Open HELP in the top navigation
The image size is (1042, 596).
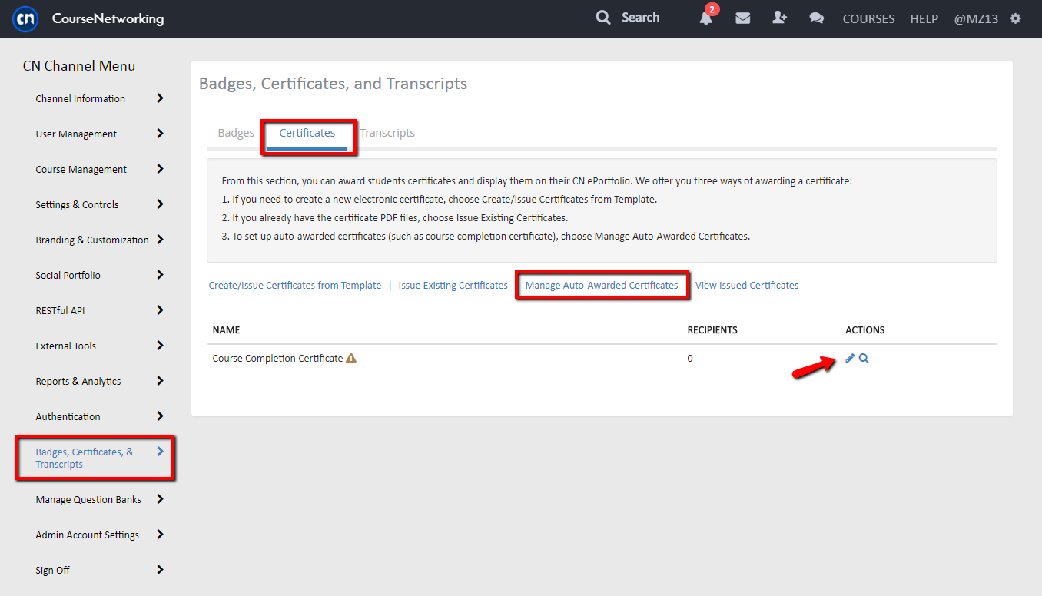[x=924, y=19]
